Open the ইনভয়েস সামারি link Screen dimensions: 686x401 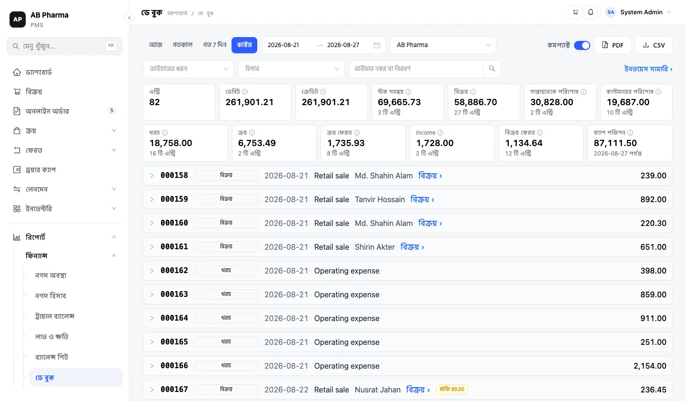(x=648, y=69)
